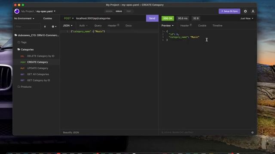Screen dimensions: 275x154
Task: Click the Categories folder icon
Action: (x=19, y=50)
